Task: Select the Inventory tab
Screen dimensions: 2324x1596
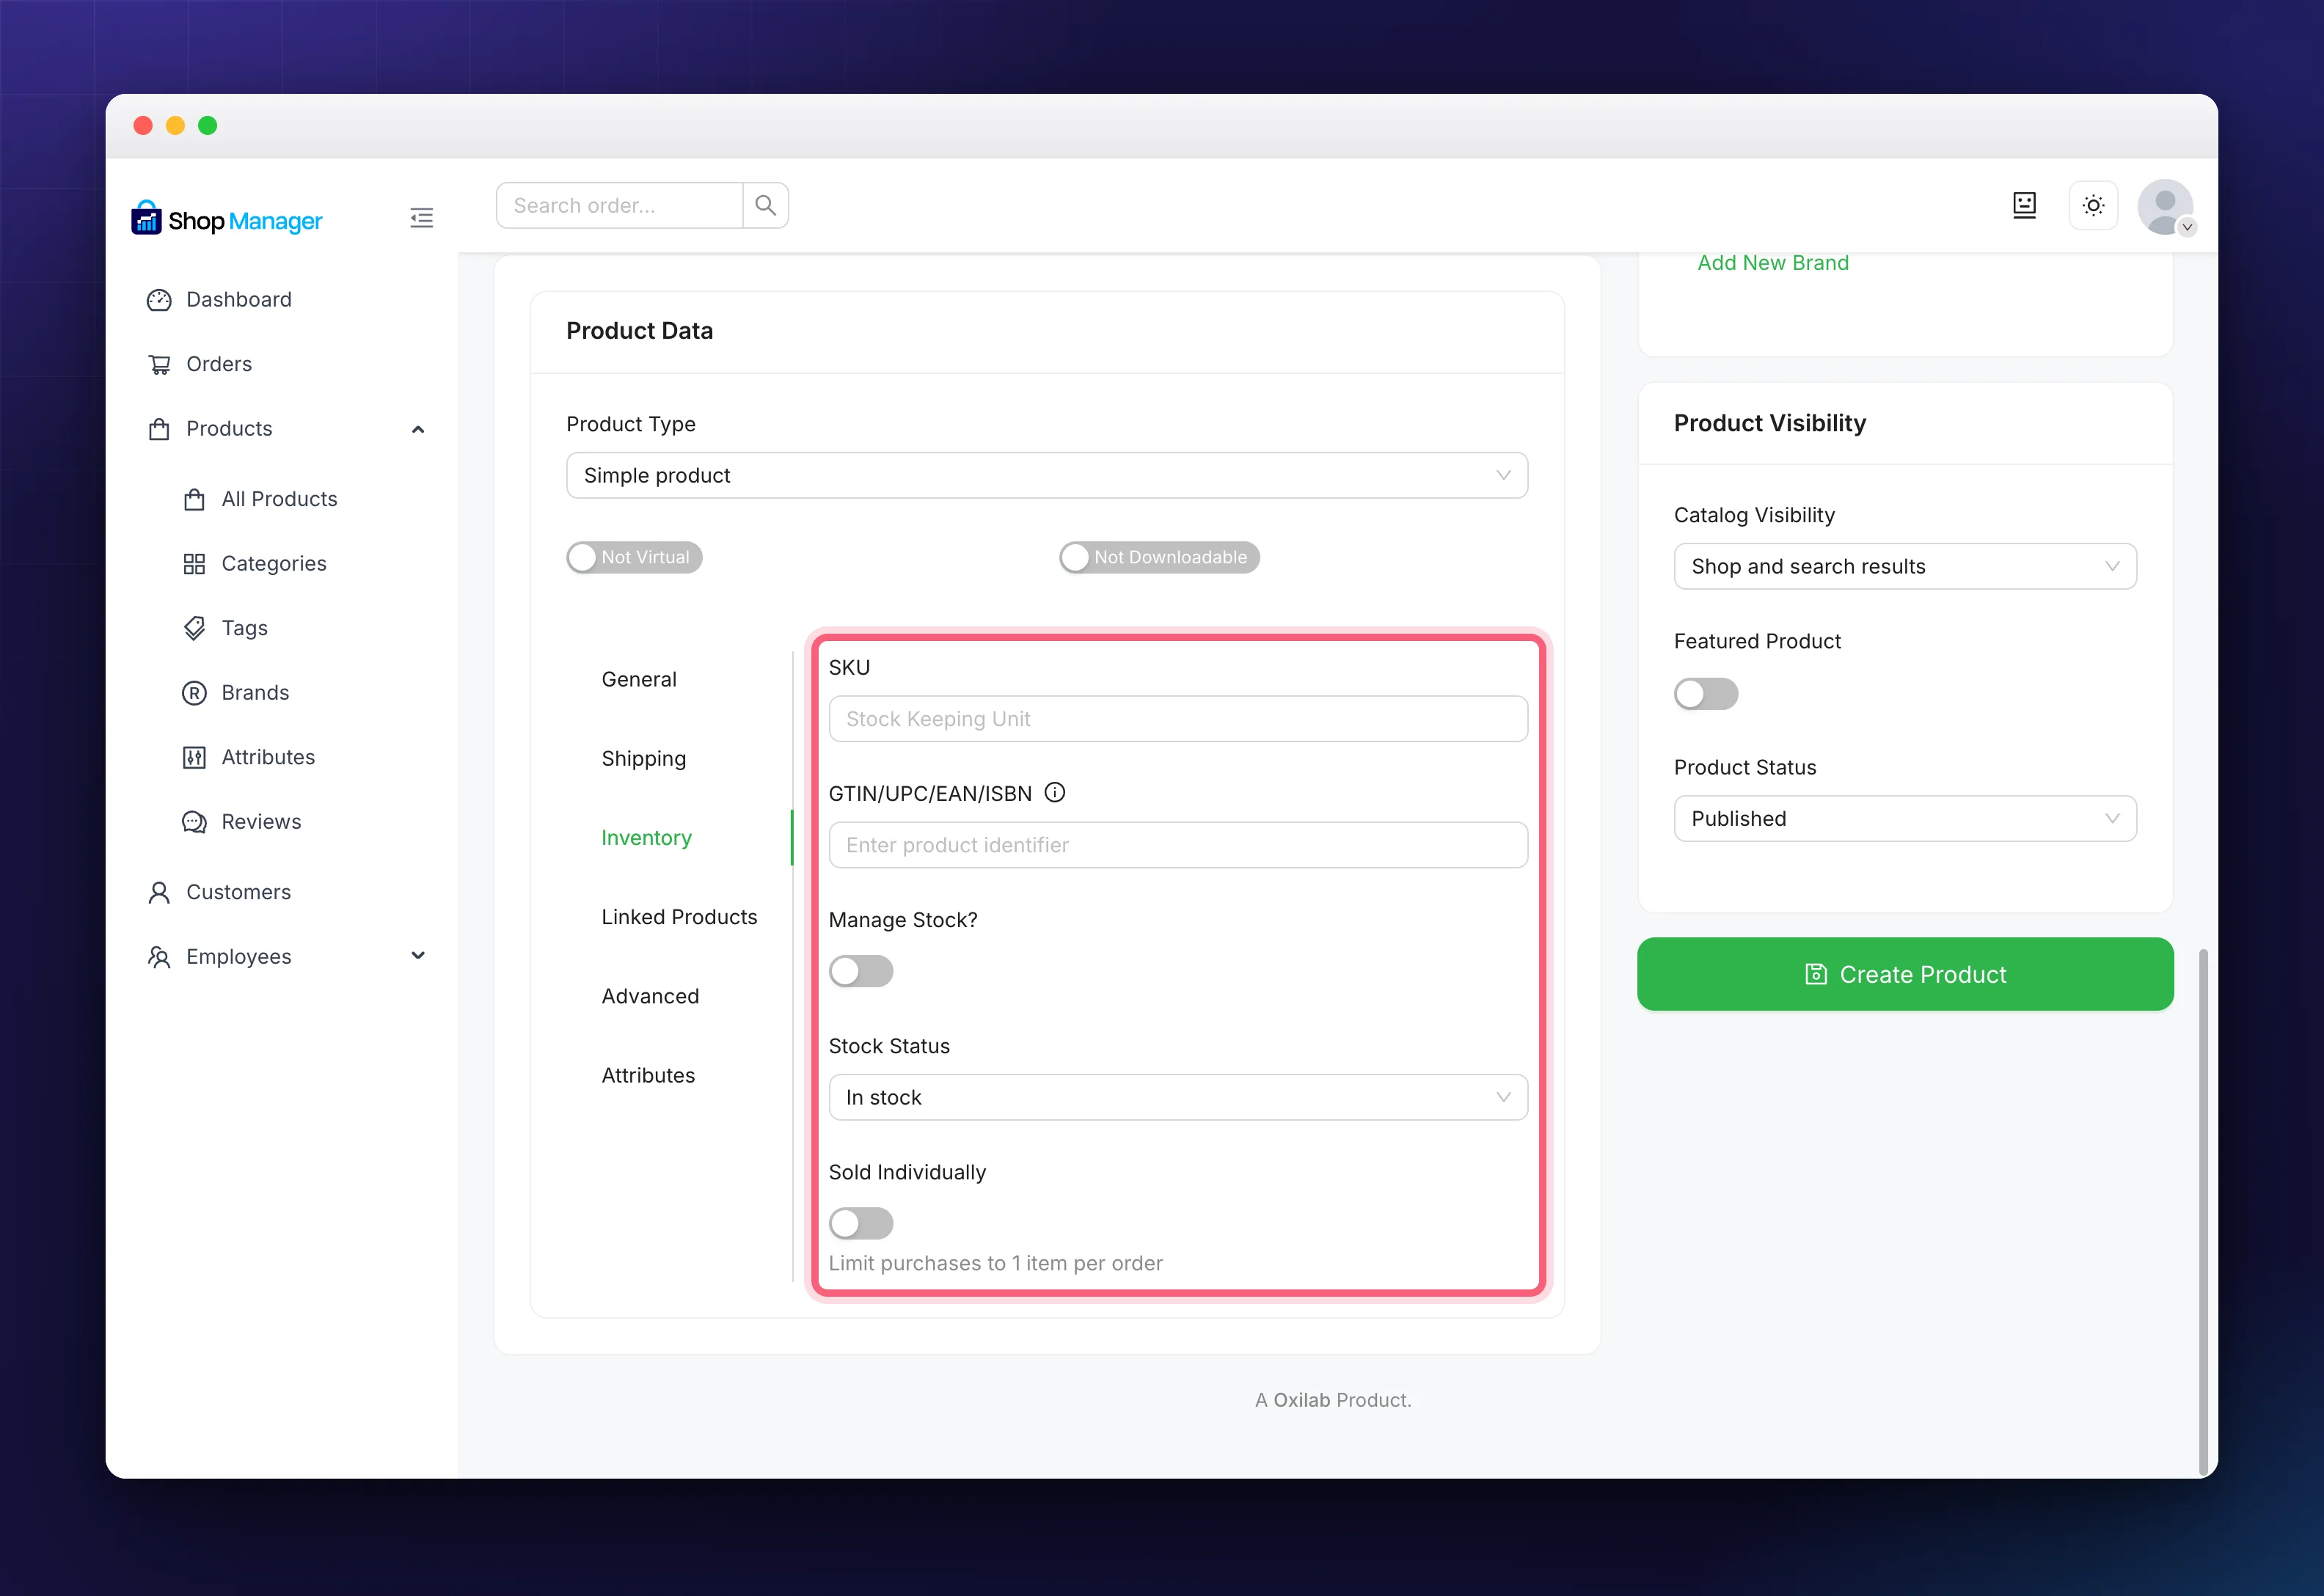Action: tap(646, 837)
